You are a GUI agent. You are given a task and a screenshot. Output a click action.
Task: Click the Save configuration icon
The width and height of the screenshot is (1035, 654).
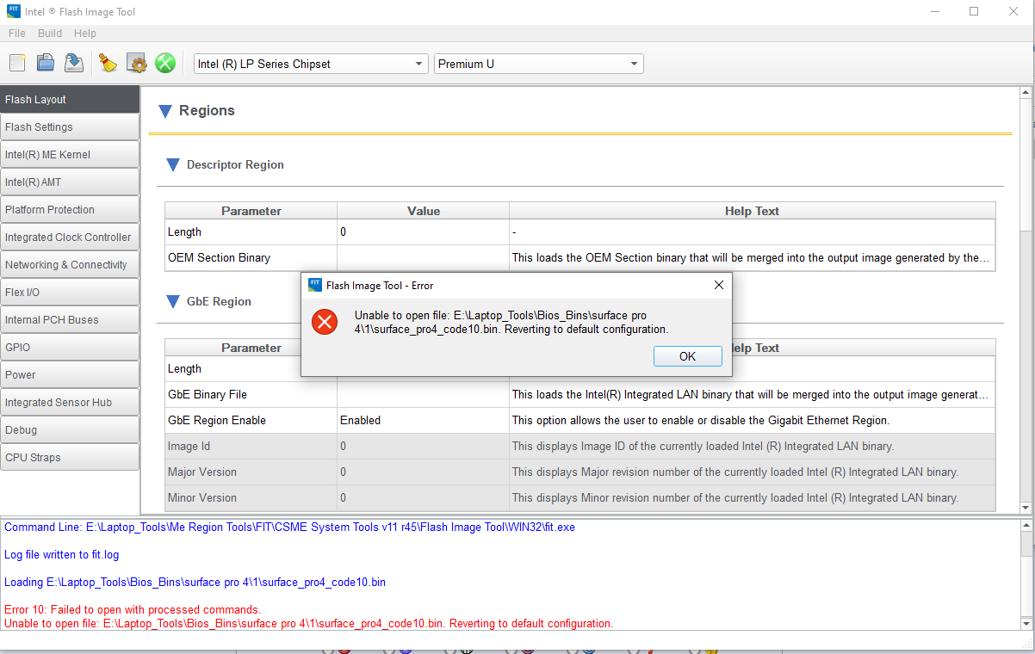(74, 63)
